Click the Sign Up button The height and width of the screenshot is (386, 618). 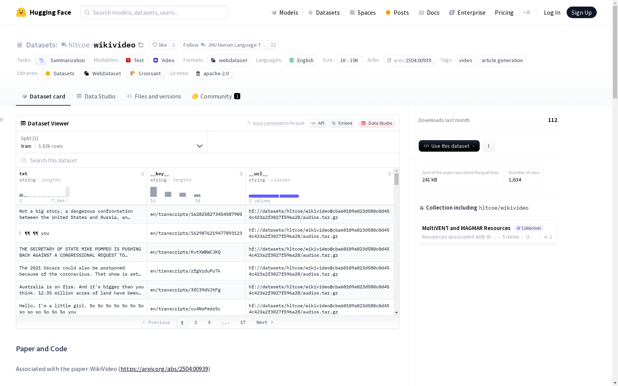pos(581,12)
